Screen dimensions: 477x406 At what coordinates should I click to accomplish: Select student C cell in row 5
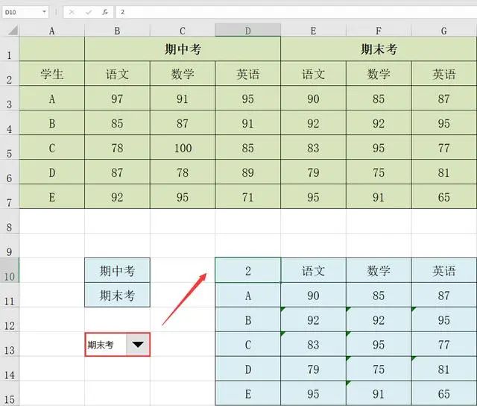51,148
